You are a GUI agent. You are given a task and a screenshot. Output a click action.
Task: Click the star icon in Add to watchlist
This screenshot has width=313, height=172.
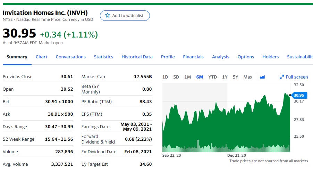(x=108, y=15)
